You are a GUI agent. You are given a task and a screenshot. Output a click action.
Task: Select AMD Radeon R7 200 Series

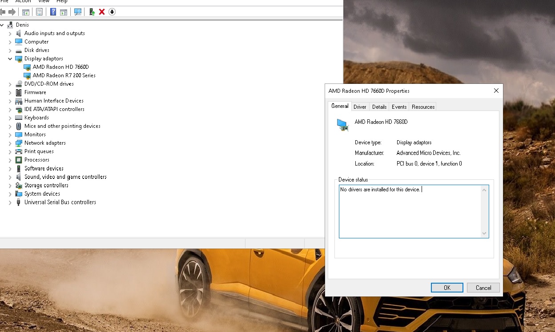coord(64,75)
